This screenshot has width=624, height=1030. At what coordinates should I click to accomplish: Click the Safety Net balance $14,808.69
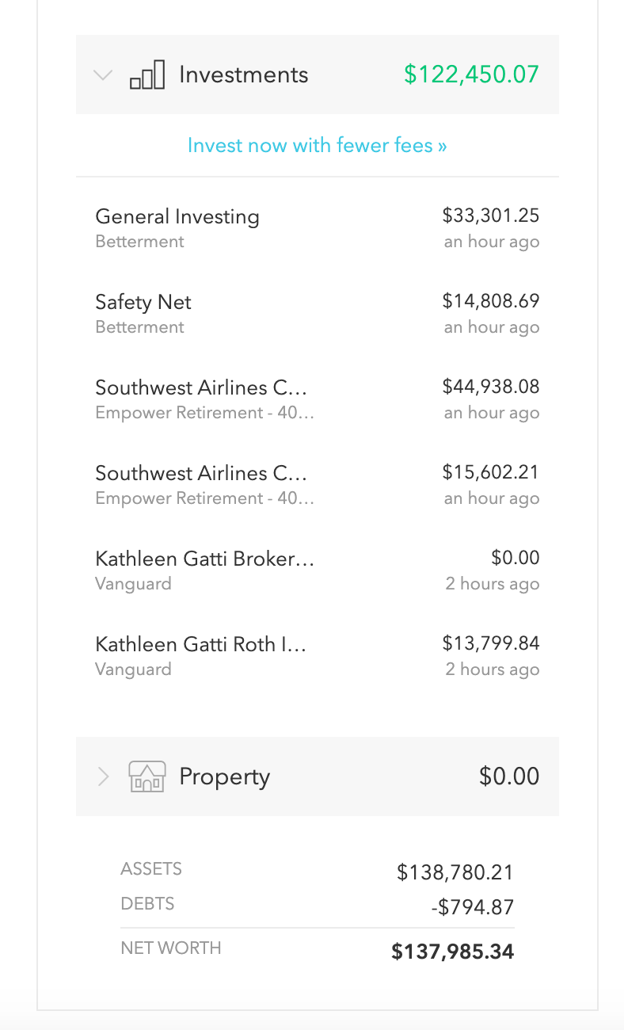tap(491, 301)
